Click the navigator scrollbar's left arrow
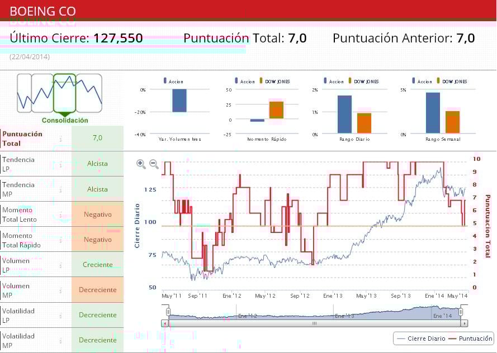This screenshot has height=353, width=497. (x=164, y=323)
